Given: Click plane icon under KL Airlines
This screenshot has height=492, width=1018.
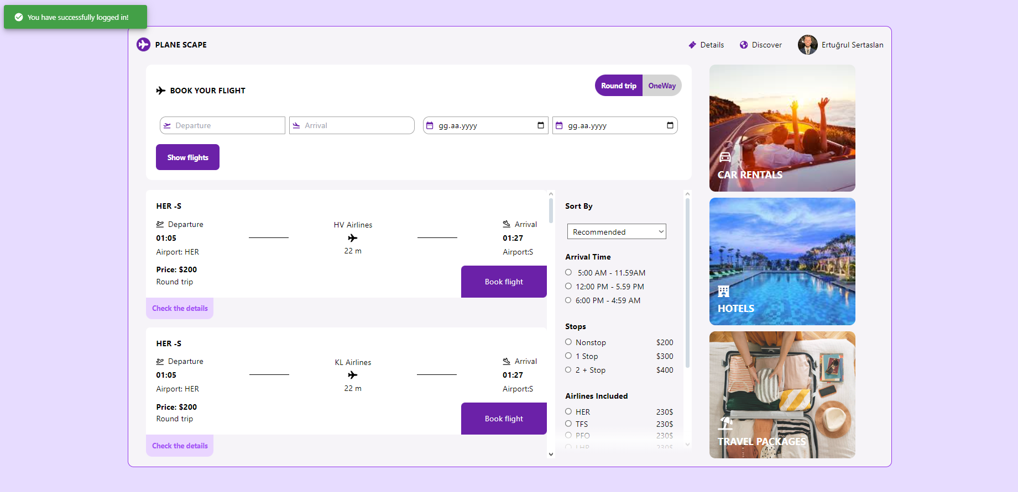Looking at the screenshot, I should tap(353, 375).
